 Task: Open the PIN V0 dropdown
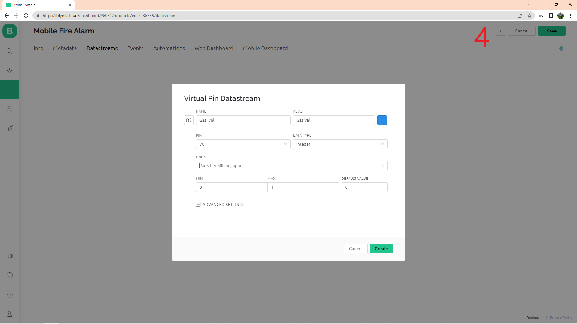coord(243,144)
